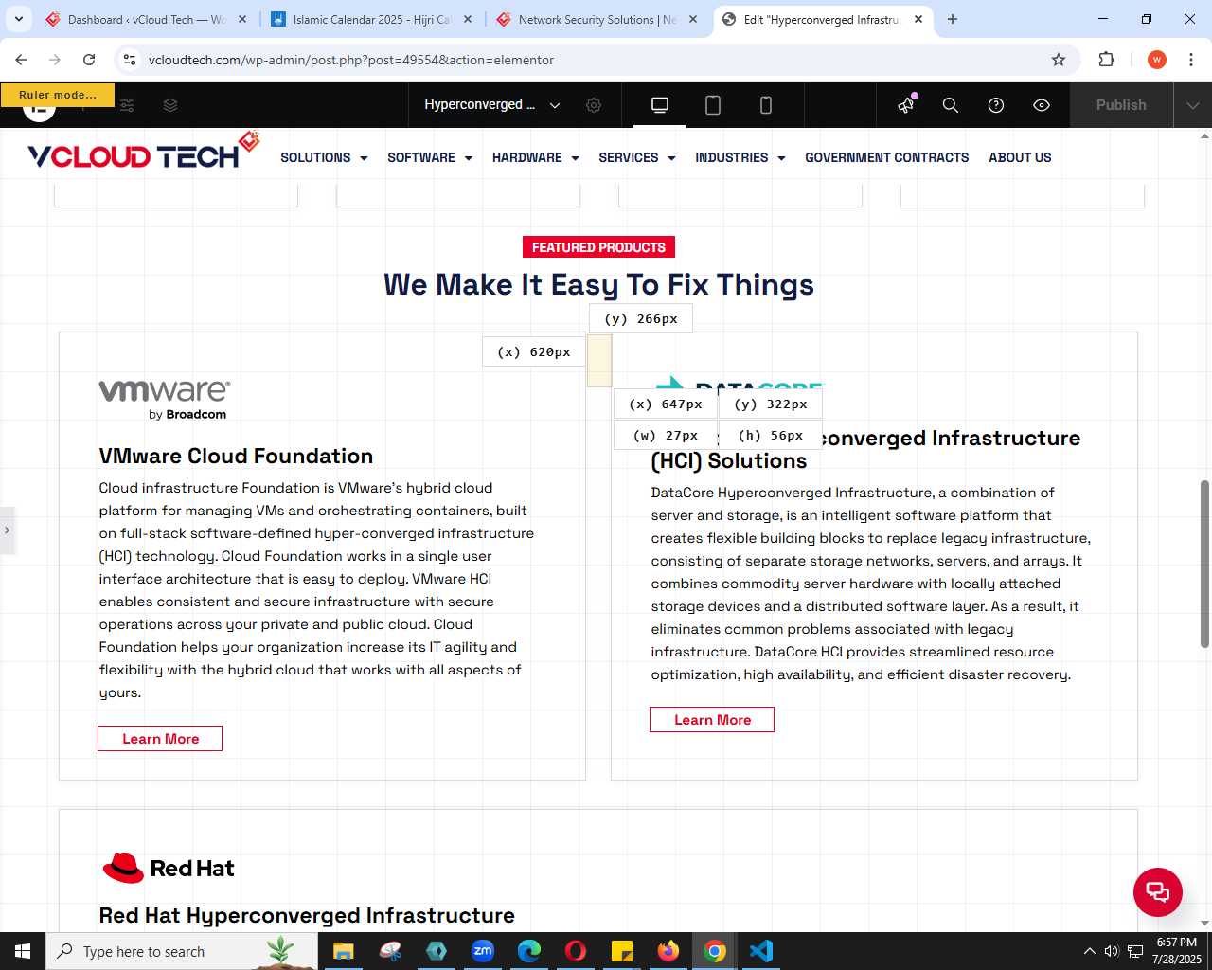Screen dimensions: 1212x970
Task: Expand save options arrow beside Publish
Action: 1192,105
